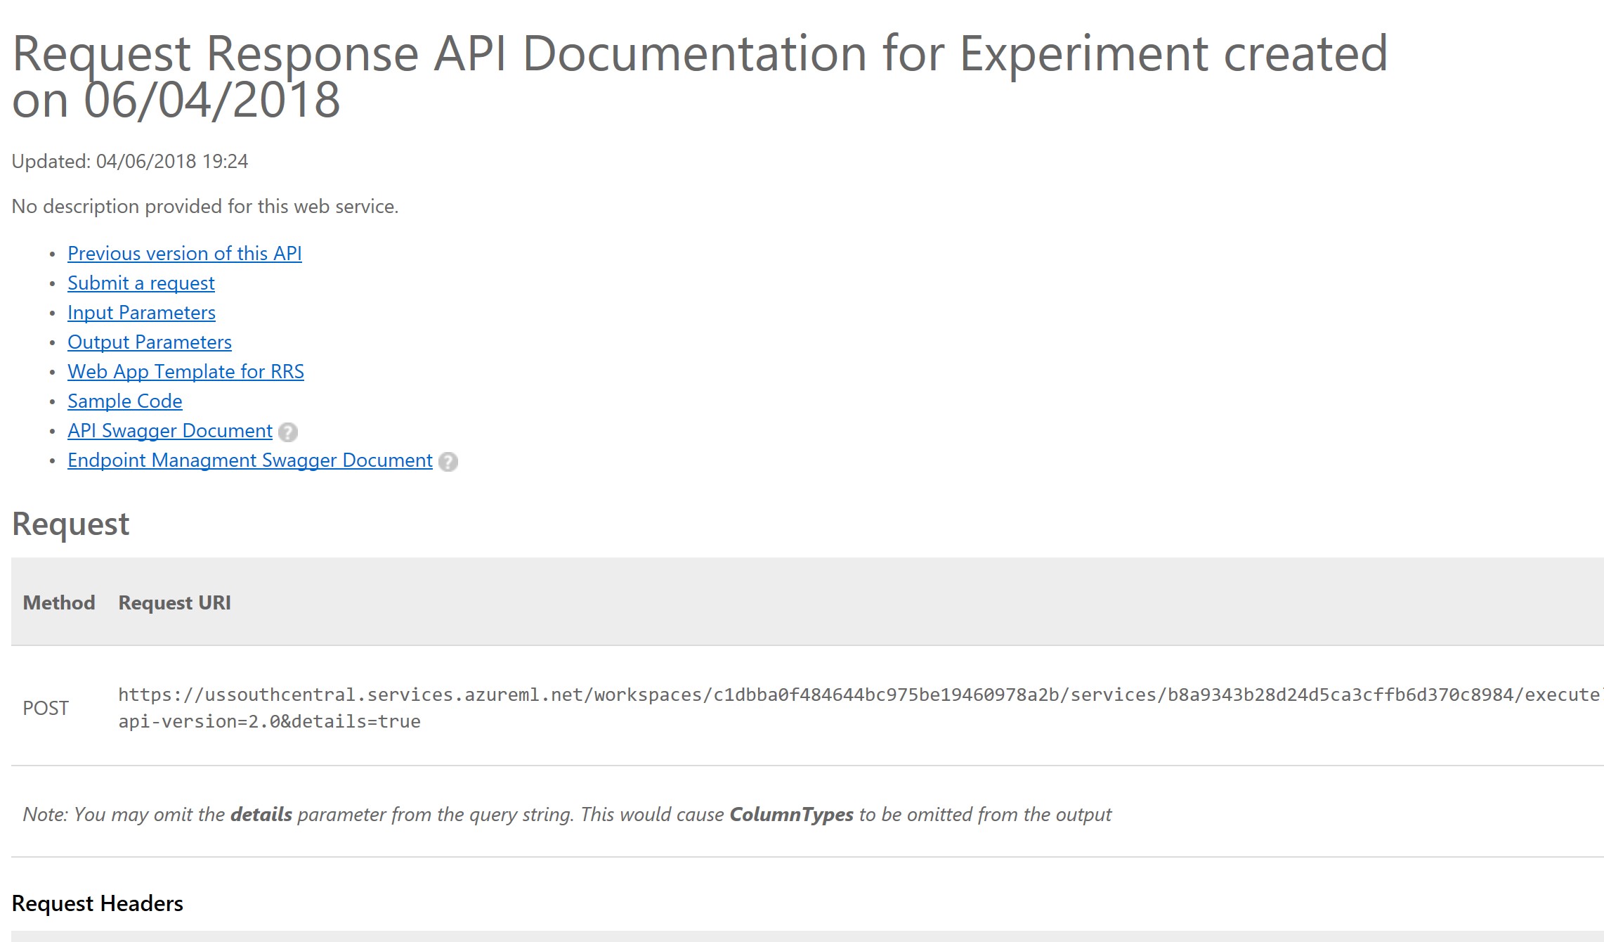Open the "API Swagger Document" link
The width and height of the screenshot is (1604, 942).
coord(169,431)
